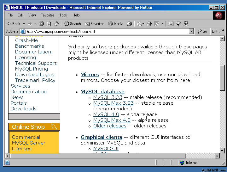Click the Stop loading icon
The height and width of the screenshot is (172, 227).
(41, 24)
